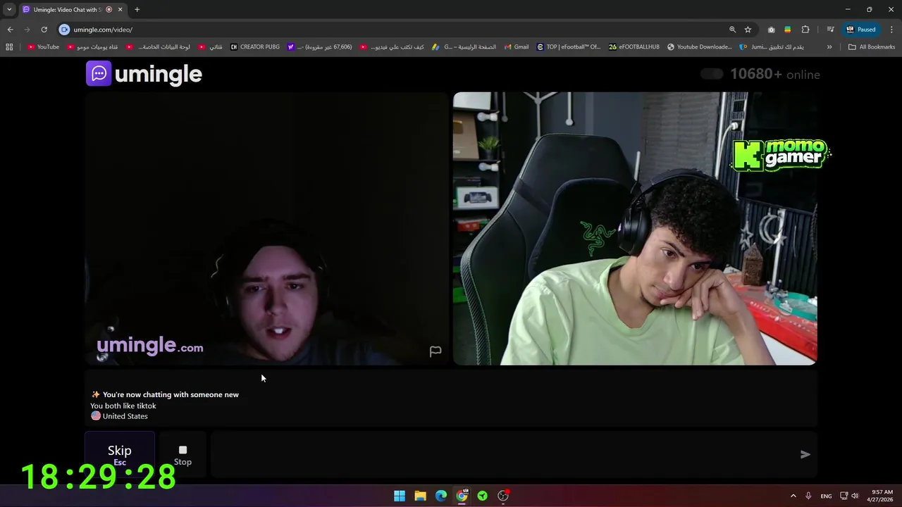Open the green round app icon on the taskbar

(483, 496)
